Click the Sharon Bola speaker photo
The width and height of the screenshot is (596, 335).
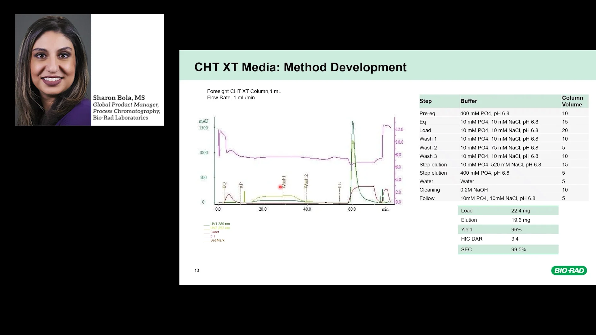click(53, 70)
